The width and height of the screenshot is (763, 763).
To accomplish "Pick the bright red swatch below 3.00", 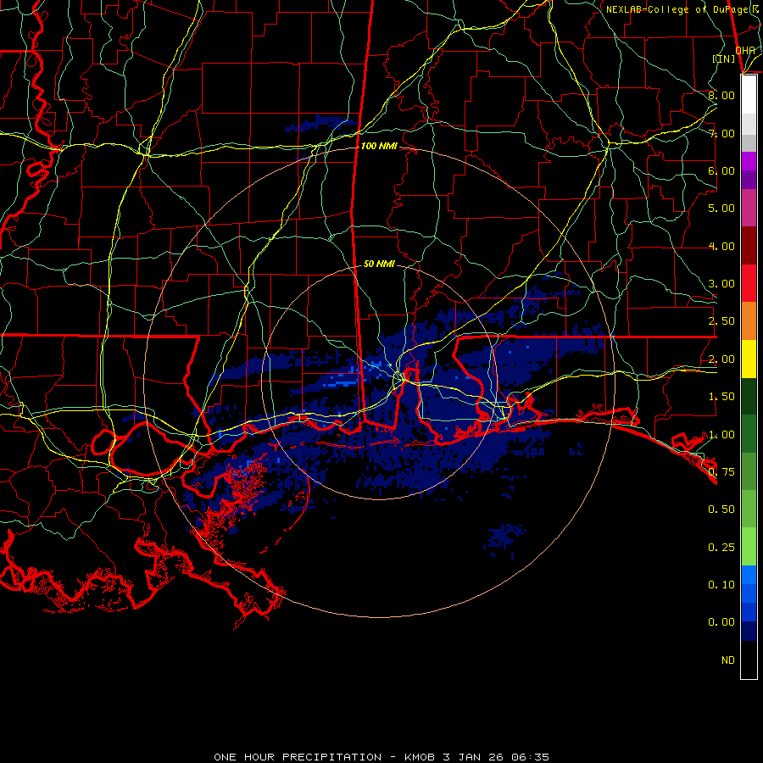I will click(749, 283).
